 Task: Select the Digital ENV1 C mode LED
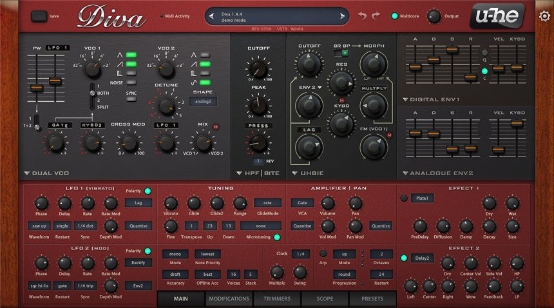484,71
